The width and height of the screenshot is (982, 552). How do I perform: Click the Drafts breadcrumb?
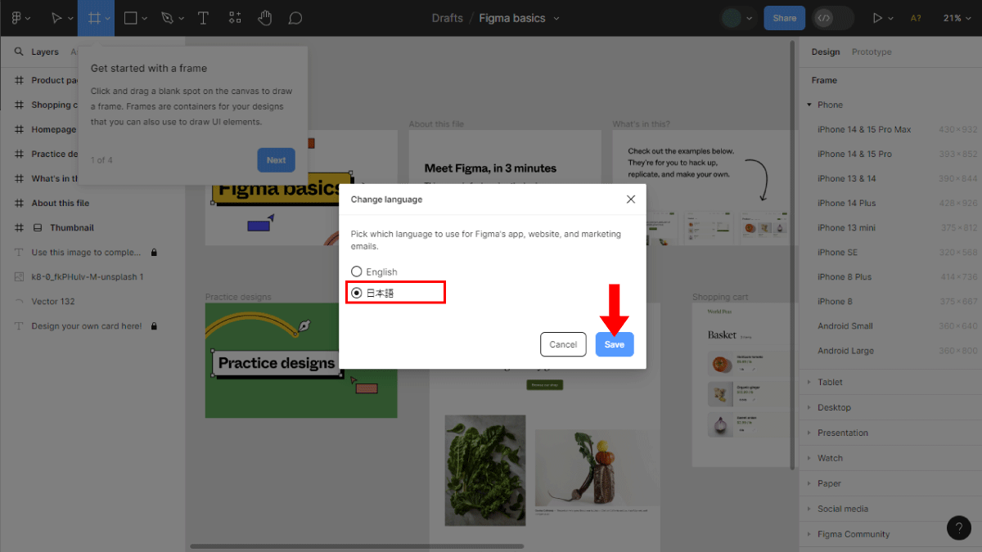point(447,18)
